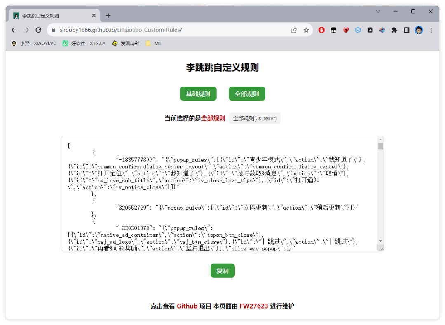The width and height of the screenshot is (445, 325).
Task: Click the browser forward arrow
Action: 26,30
